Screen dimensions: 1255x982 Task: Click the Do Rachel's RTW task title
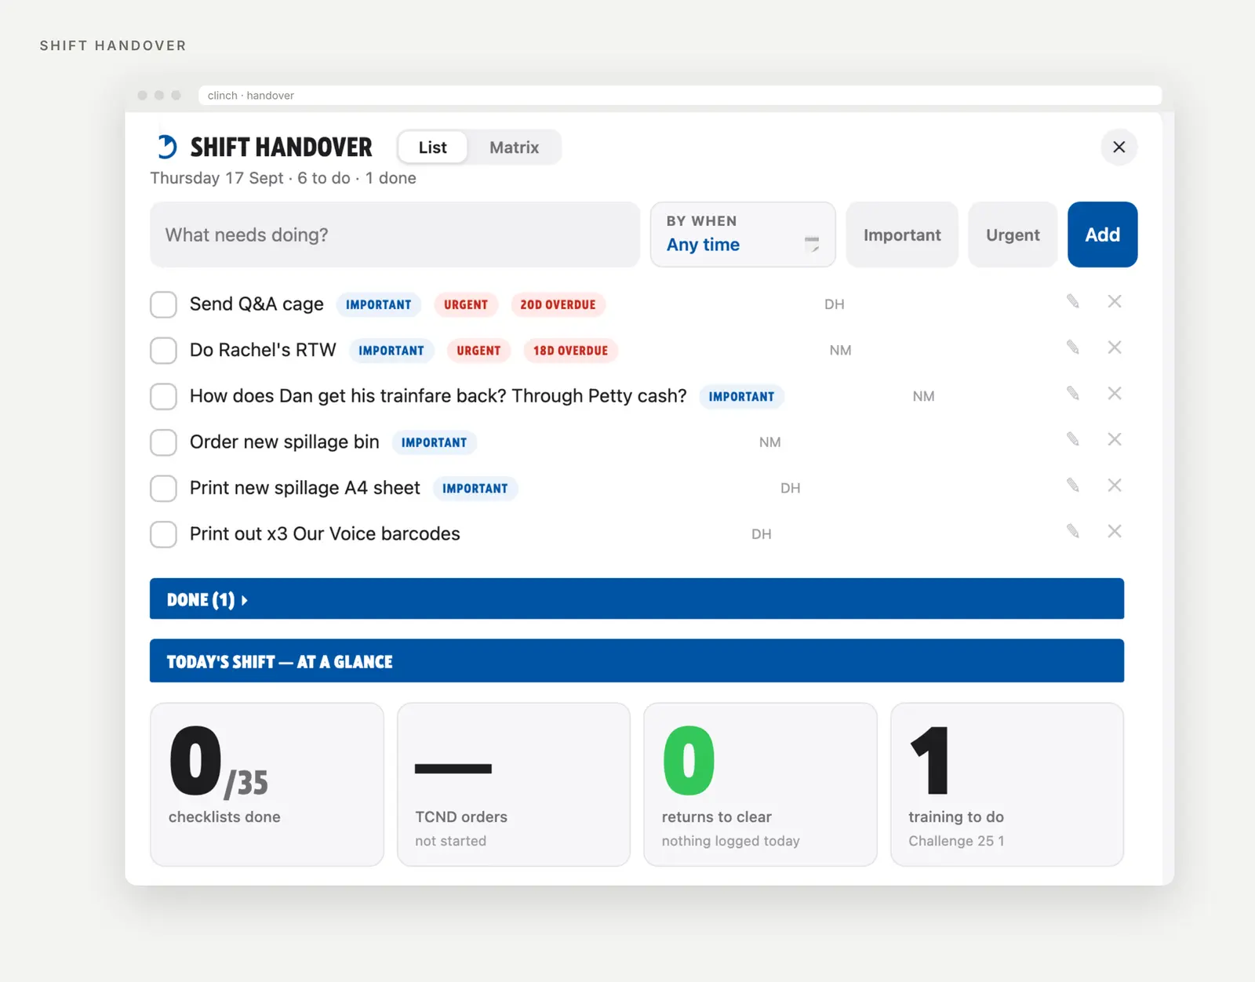point(263,350)
